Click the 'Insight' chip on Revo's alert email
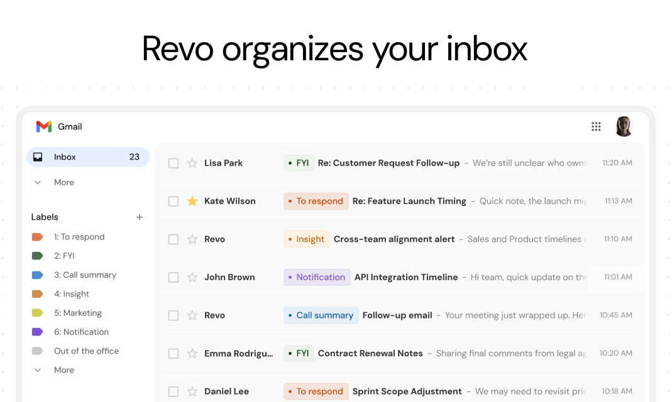This screenshot has height=402, width=672. [x=306, y=239]
